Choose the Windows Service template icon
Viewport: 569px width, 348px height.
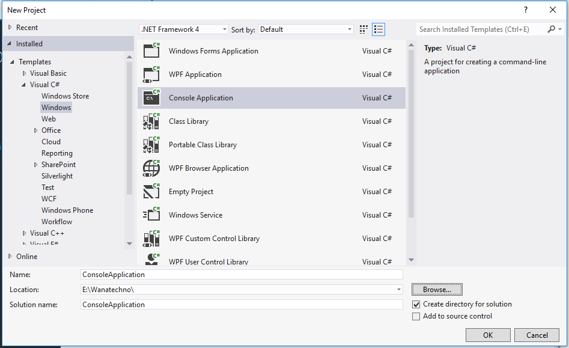[151, 215]
